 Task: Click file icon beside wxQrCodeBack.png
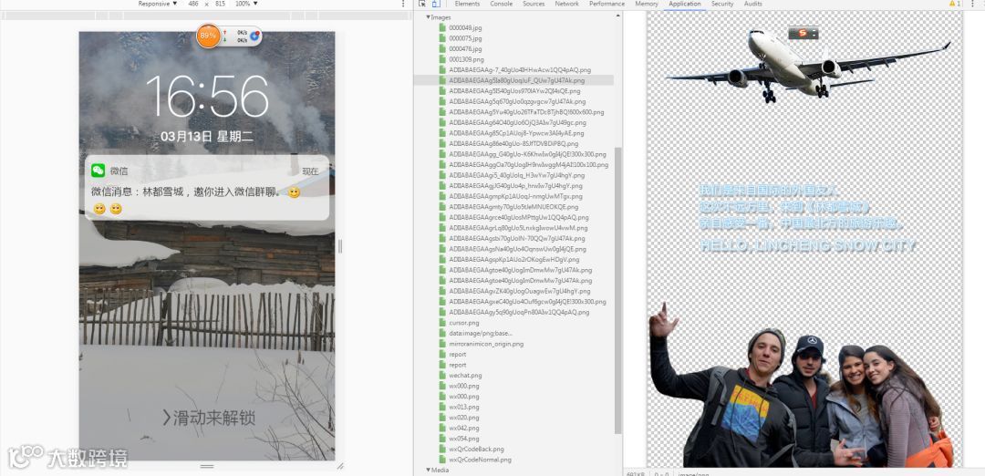[442, 449]
